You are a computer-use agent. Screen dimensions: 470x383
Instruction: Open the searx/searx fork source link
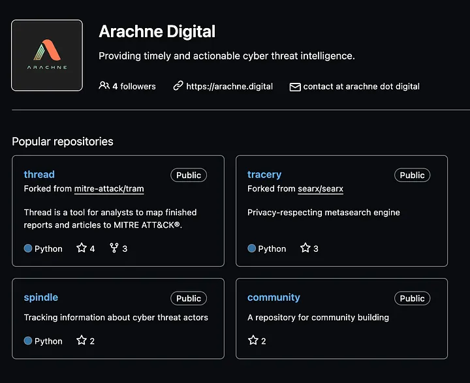321,189
